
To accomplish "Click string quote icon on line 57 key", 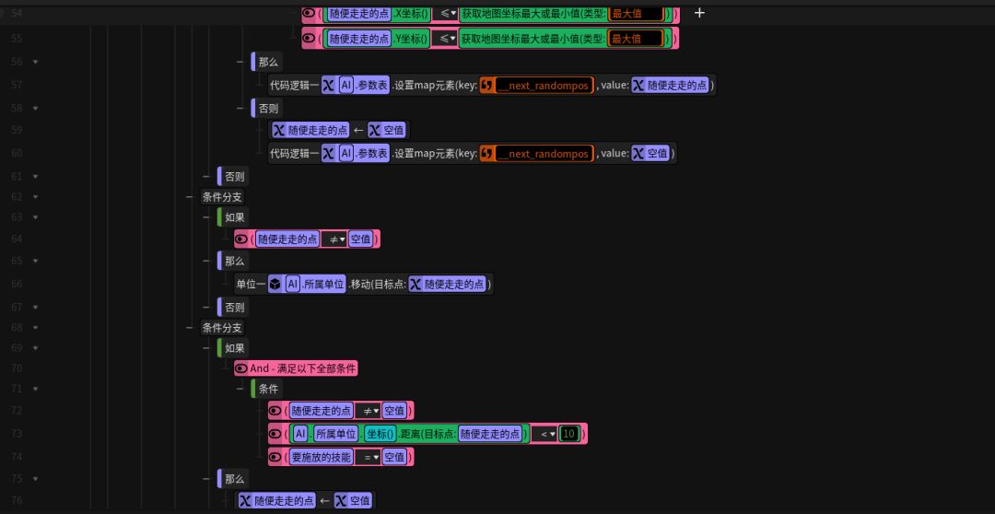I will (x=486, y=85).
